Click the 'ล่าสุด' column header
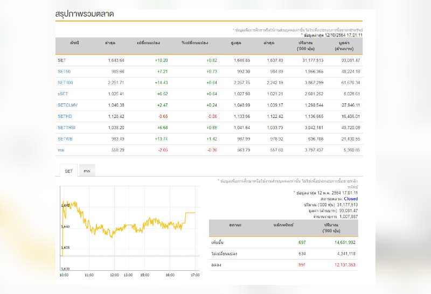 click(x=110, y=43)
